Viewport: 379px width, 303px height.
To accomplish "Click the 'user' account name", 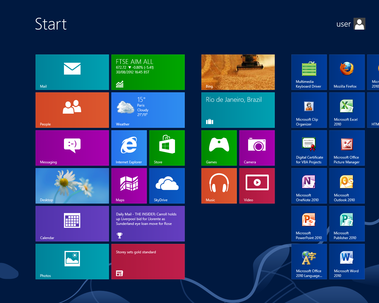I will click(x=343, y=24).
